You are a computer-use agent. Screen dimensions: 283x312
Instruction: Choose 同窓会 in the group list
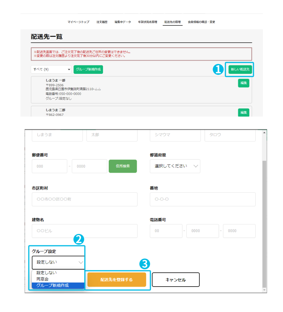[x=58, y=279]
